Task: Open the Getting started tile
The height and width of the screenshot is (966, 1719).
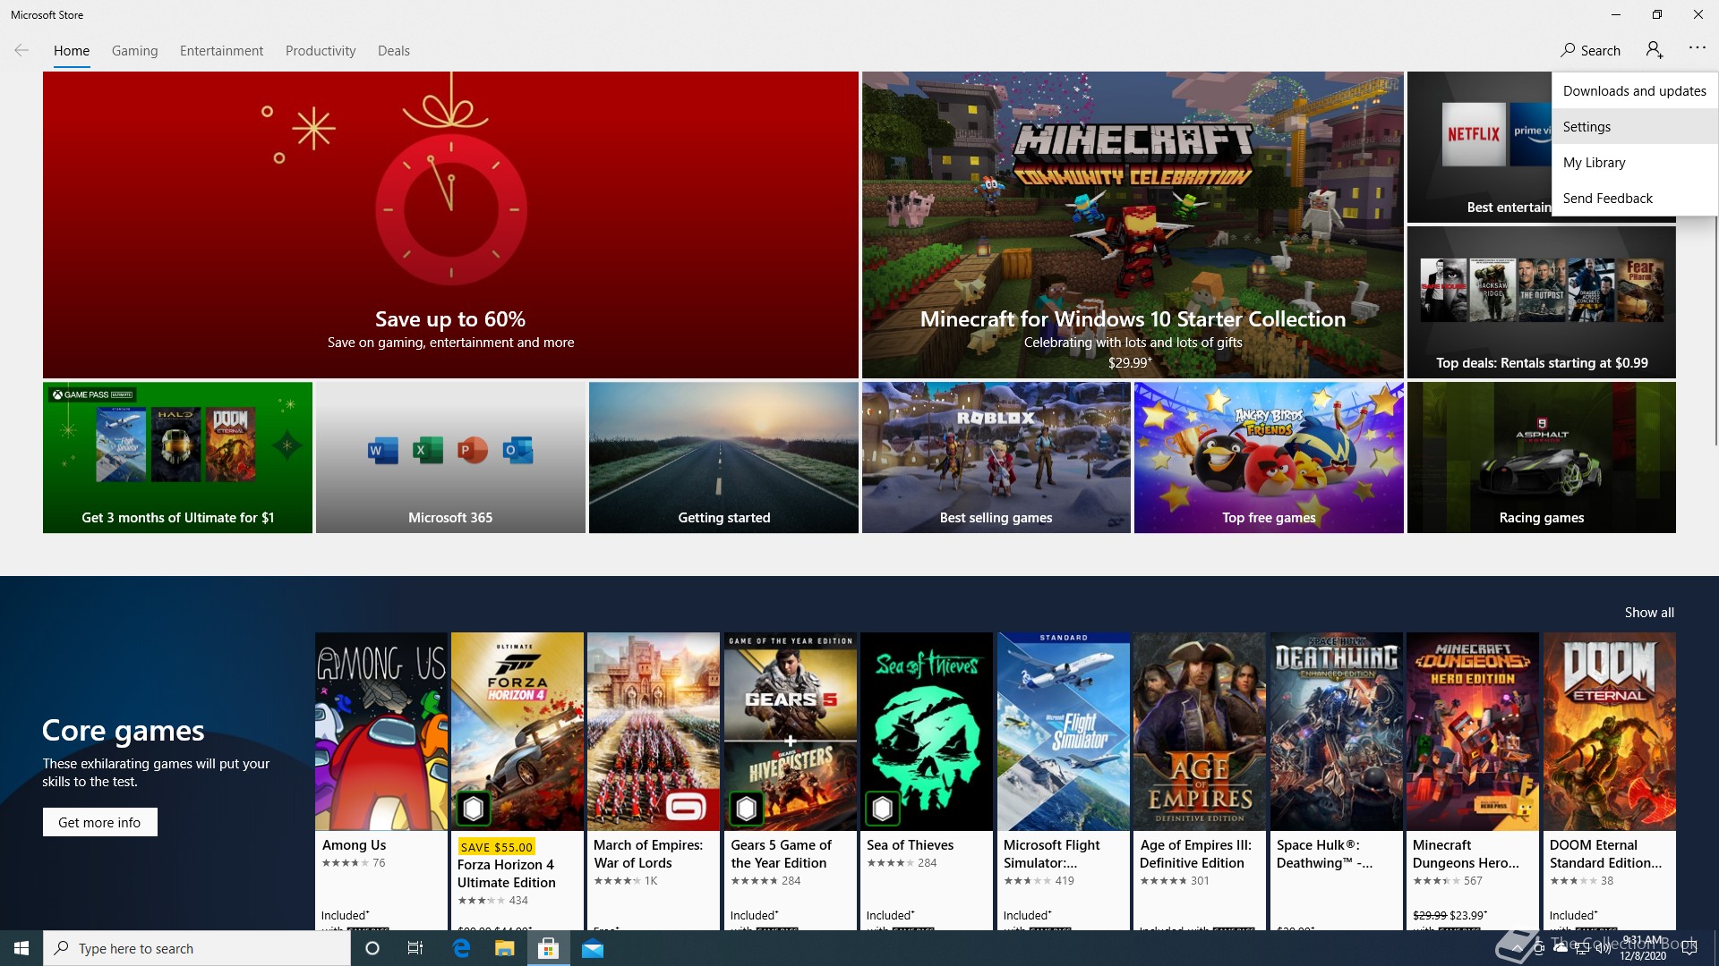Action: tap(723, 457)
